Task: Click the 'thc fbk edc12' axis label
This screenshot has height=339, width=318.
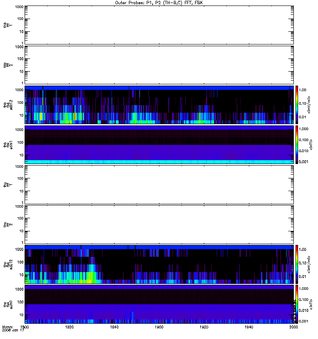Action: (8, 264)
